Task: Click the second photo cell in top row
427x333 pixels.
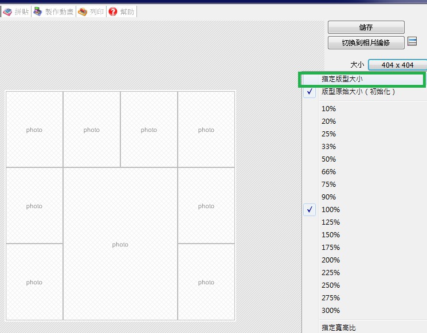Action: click(92, 130)
